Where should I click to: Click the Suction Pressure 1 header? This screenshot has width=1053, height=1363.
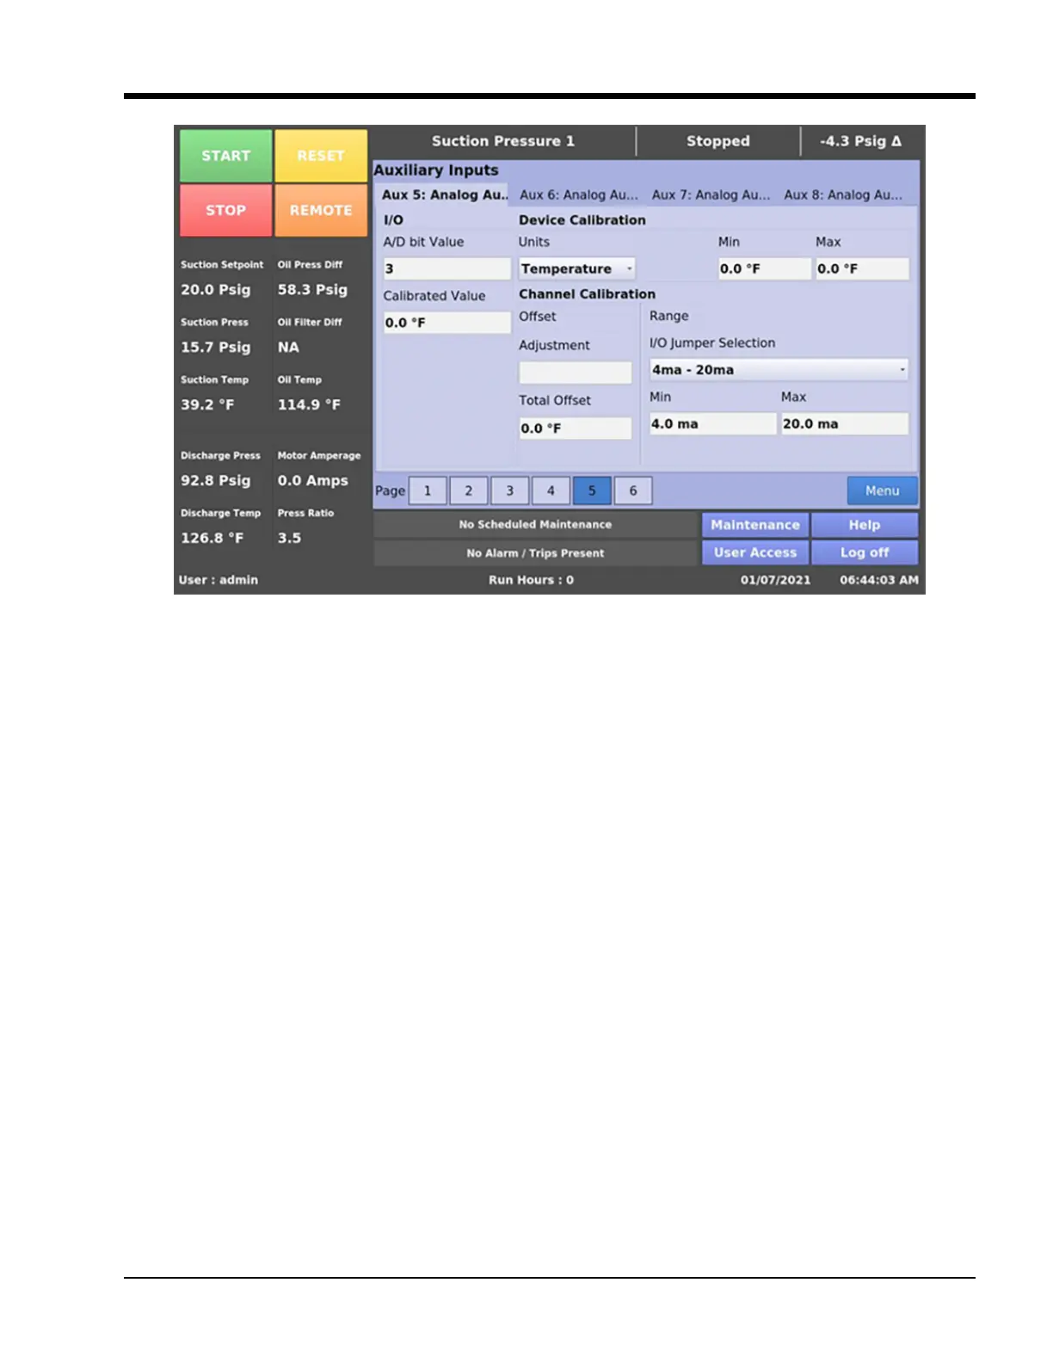(x=503, y=141)
